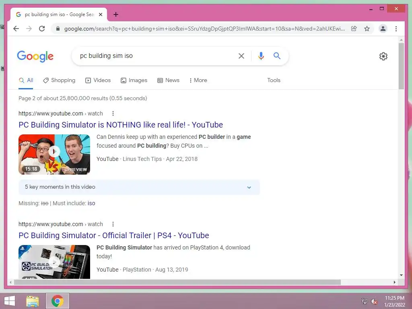
Task: Open the More search categories menu
Action: click(198, 80)
